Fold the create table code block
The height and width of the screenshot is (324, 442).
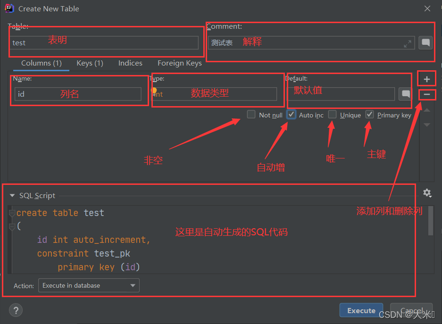click(12, 213)
